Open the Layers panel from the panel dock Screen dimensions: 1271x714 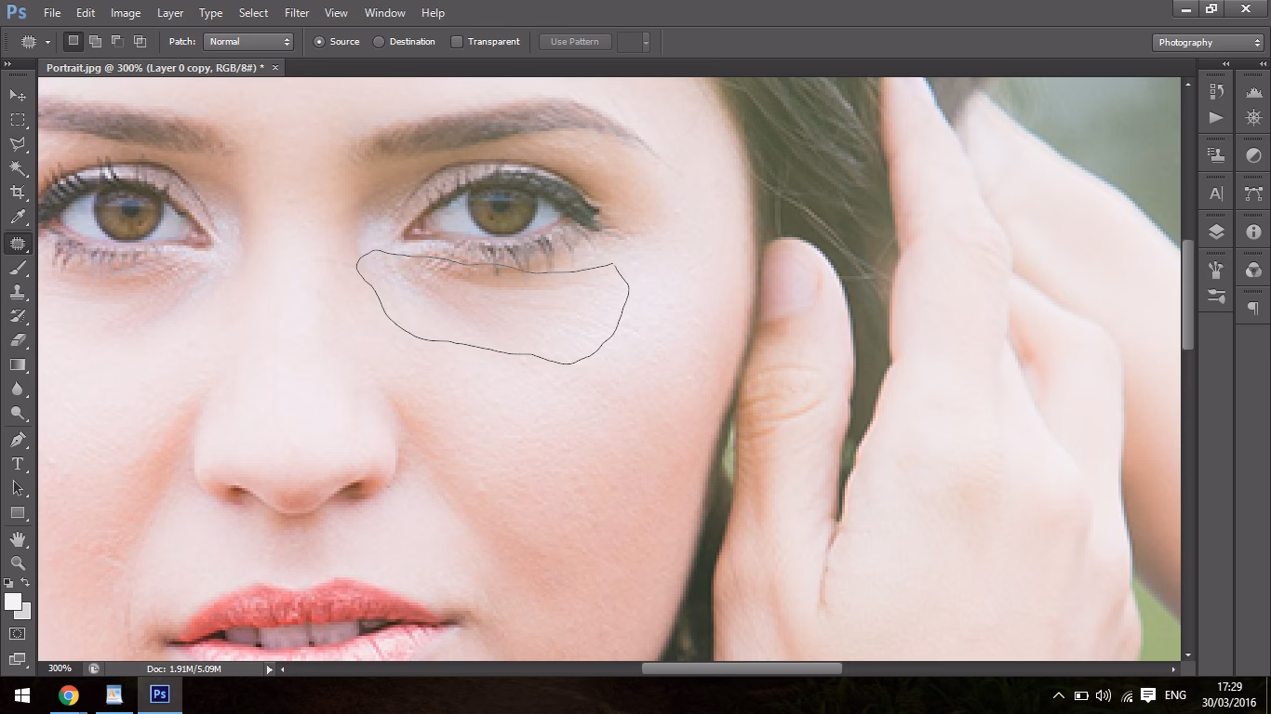coord(1215,231)
